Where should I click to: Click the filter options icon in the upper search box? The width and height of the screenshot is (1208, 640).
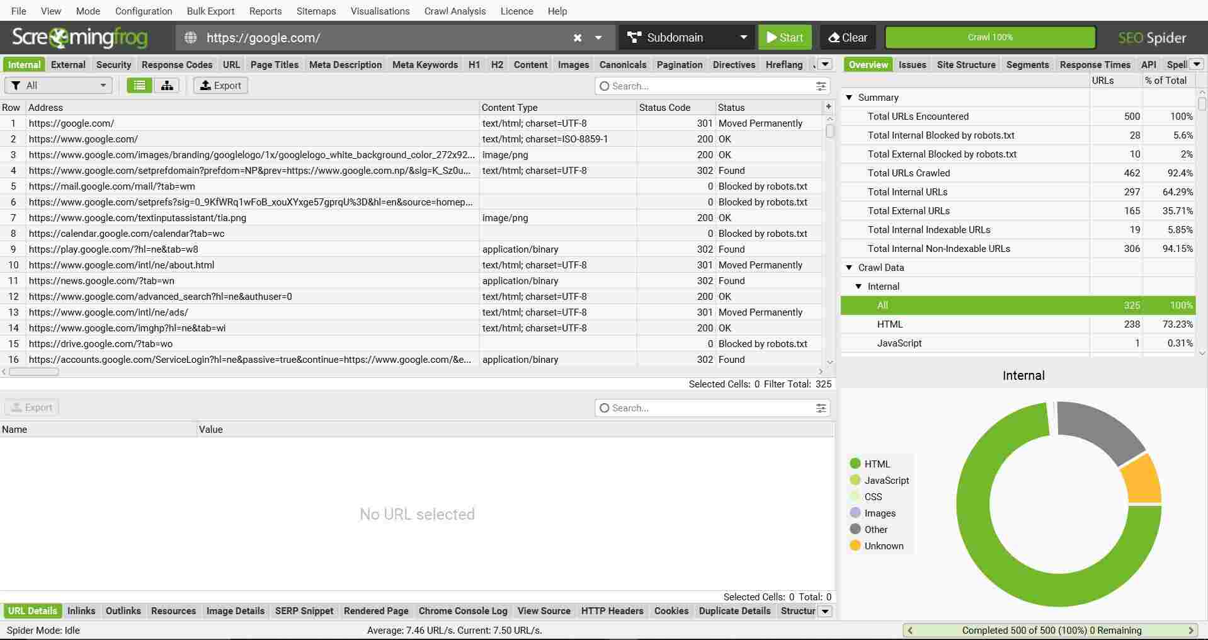coord(821,86)
